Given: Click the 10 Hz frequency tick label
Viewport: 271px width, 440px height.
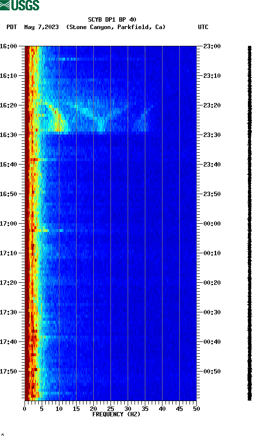Looking at the screenshot, I should click(x=59, y=409).
